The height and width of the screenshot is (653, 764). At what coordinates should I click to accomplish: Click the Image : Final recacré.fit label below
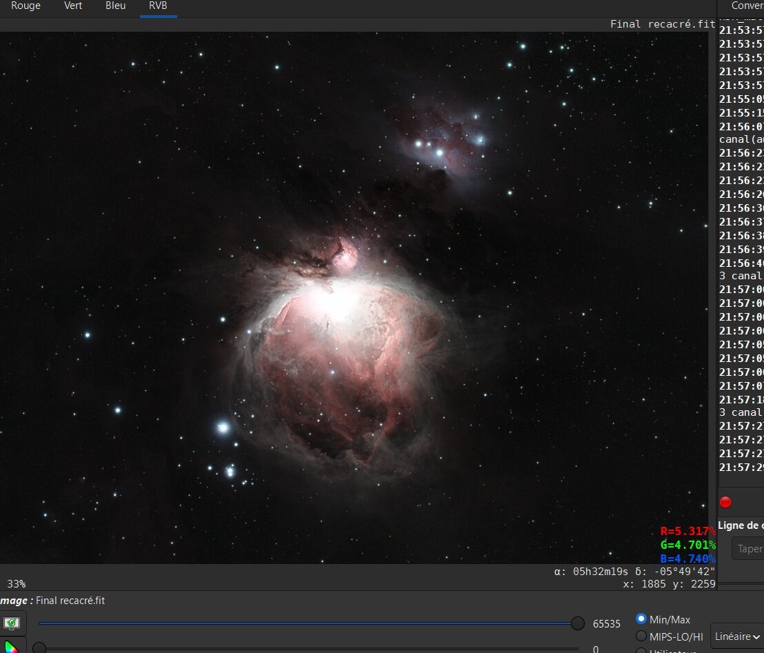tap(52, 601)
